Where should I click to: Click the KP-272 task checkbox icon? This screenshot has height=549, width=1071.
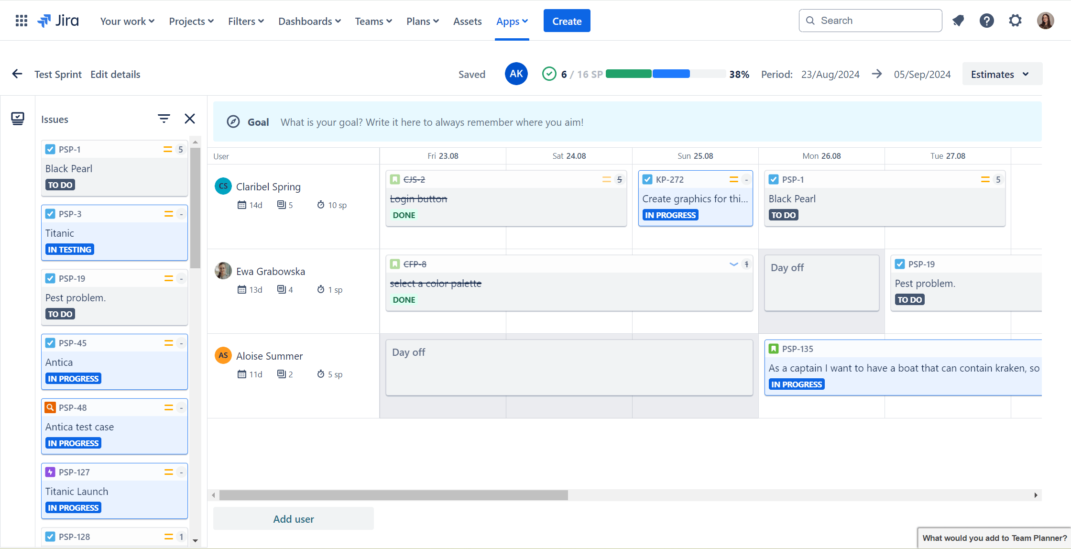(647, 179)
